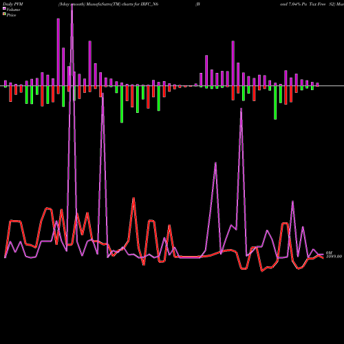
Task: Select the Volume legend label
Action: coord(13,10)
